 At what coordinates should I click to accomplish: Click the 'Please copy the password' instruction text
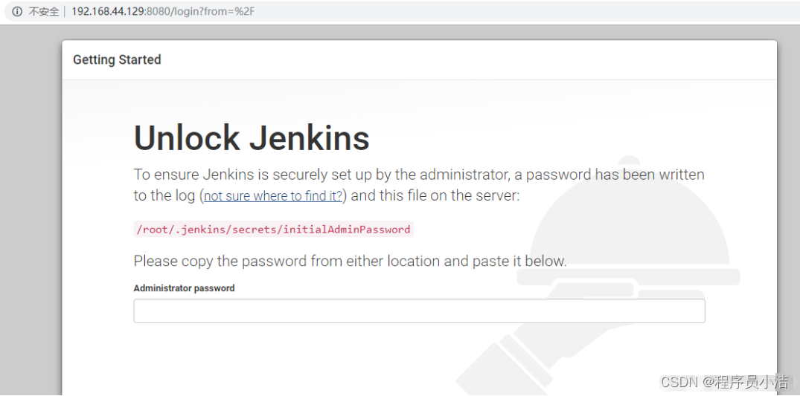[x=350, y=262]
